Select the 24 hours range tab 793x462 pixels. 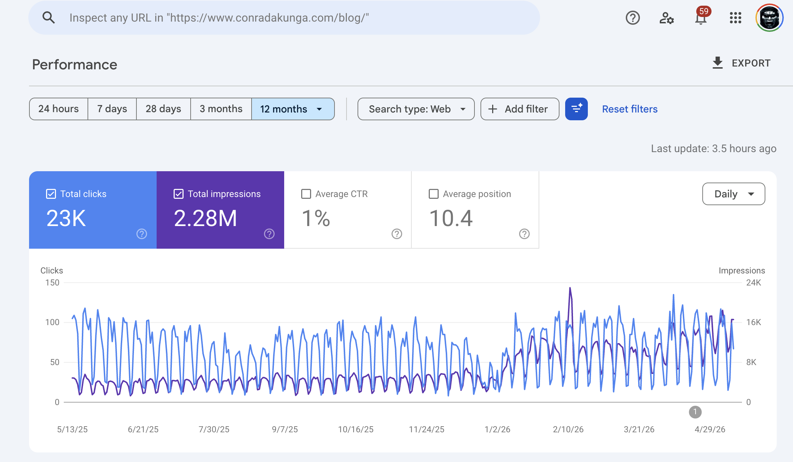pyautogui.click(x=58, y=109)
